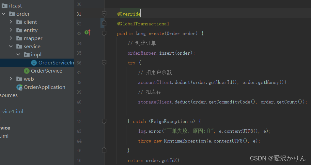Click the OrderService interface icon
Screen dimensions: 311x165
click(x=26, y=71)
